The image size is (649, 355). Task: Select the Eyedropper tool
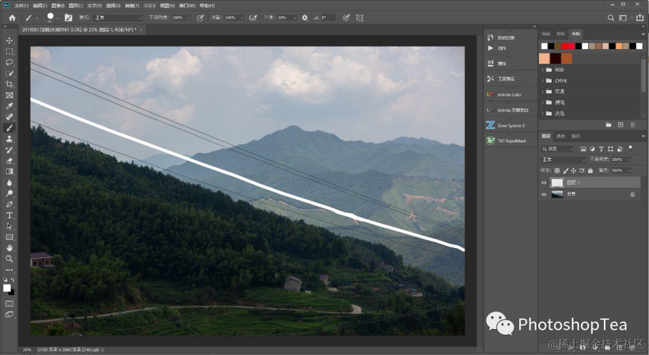pos(9,106)
